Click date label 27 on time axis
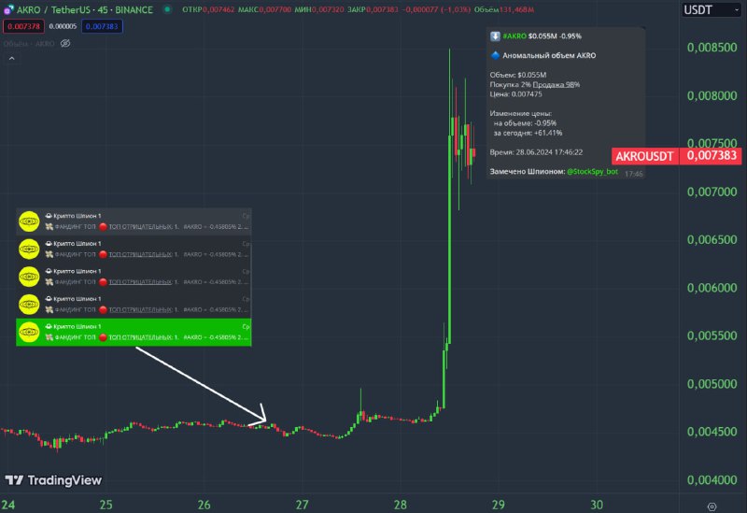 point(302,505)
